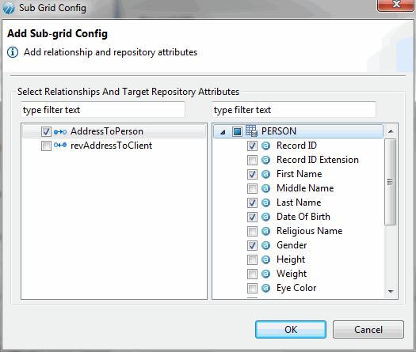Uncheck the AddressToPerson checkbox
This screenshot has width=416, height=352.
[x=46, y=131]
